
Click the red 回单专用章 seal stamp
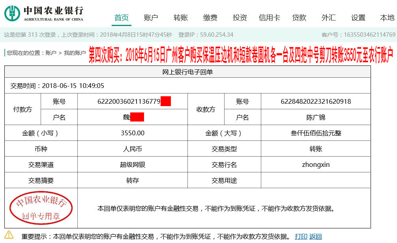pyautogui.click(x=41, y=207)
